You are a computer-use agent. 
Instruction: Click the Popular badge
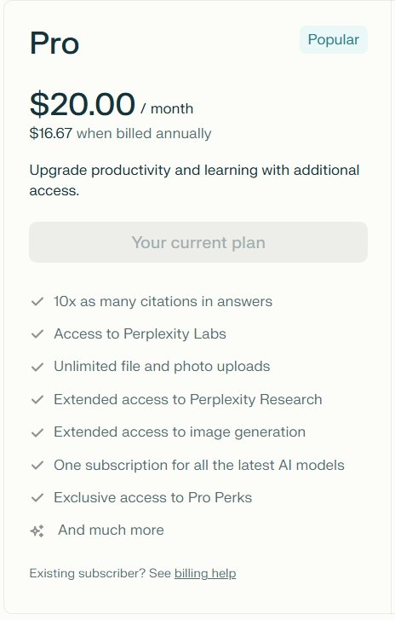(334, 39)
